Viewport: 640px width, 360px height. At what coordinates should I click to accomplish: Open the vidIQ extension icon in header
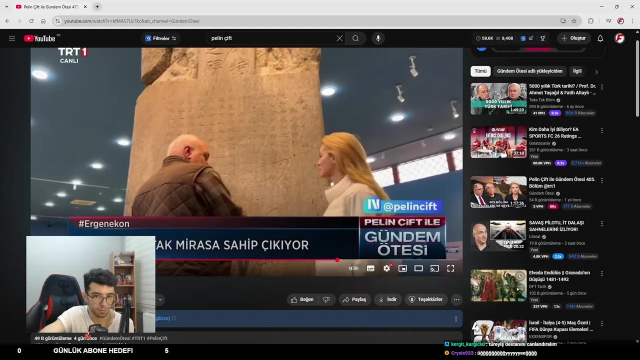[x=523, y=38]
